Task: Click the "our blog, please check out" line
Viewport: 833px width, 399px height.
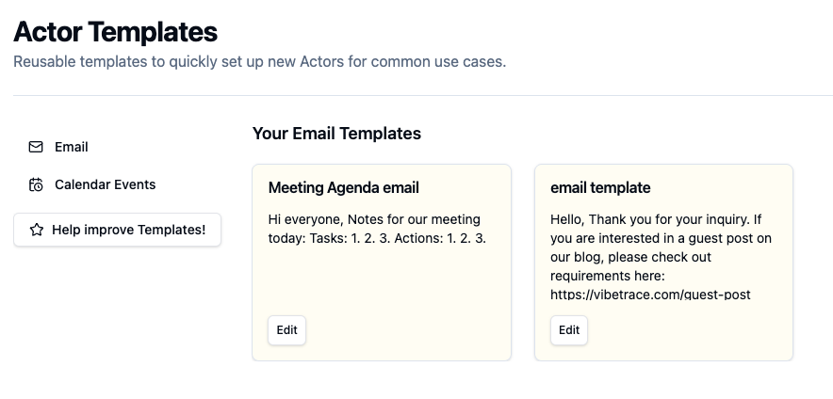Action: [630, 257]
